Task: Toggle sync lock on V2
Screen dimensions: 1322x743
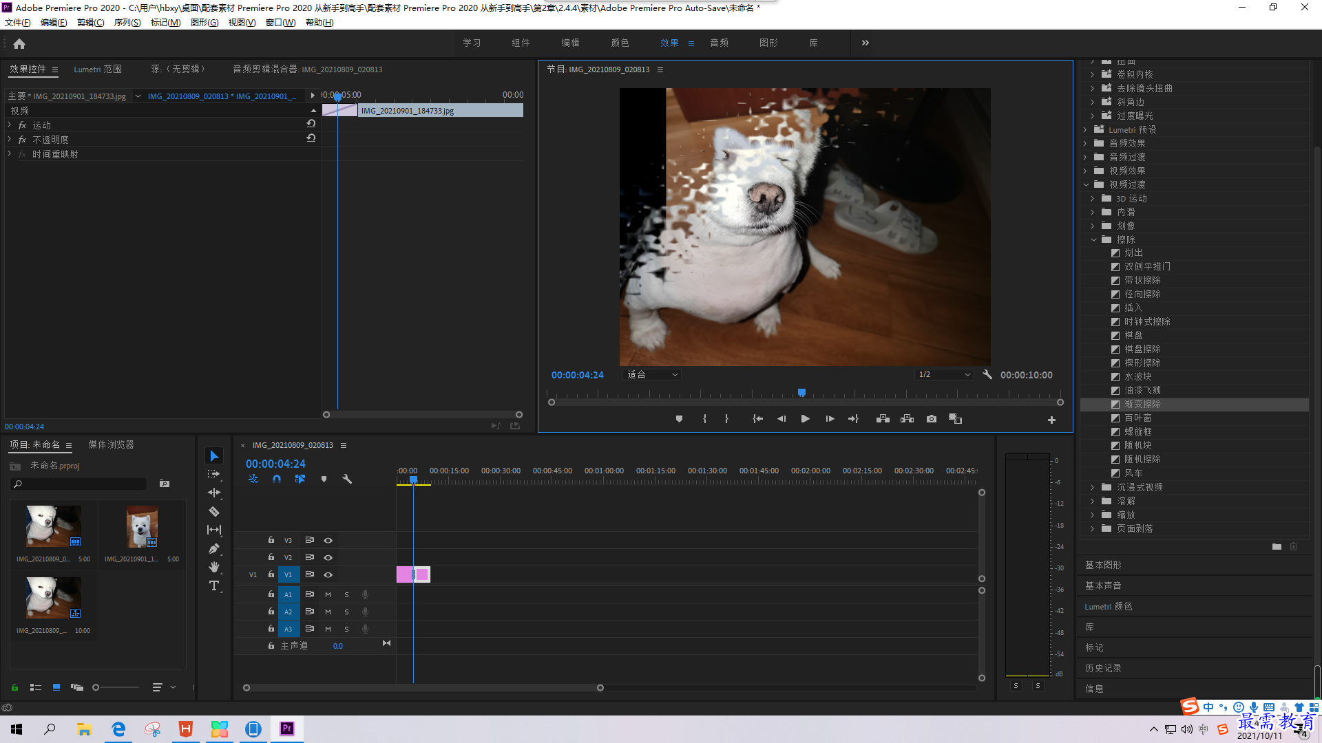Action: click(x=310, y=557)
